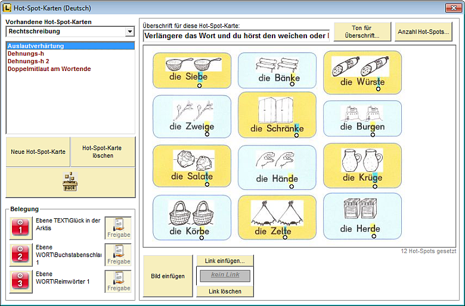
Task: Click the app icon in the title bar
Action: coord(7,8)
